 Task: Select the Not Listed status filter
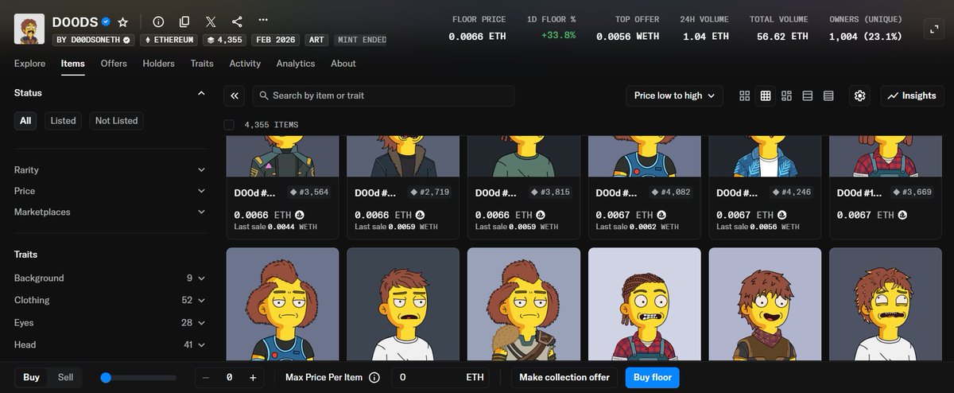116,121
